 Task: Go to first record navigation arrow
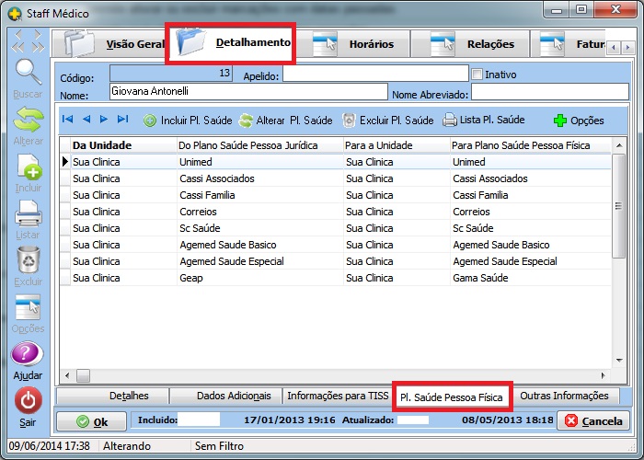(67, 120)
